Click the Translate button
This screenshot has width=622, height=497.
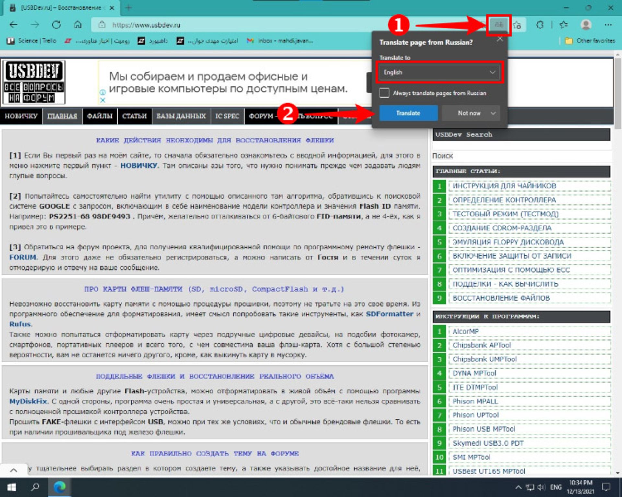coord(408,113)
